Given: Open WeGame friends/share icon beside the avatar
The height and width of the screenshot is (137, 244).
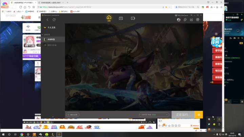Looking at the screenshot, I should pos(185,20).
